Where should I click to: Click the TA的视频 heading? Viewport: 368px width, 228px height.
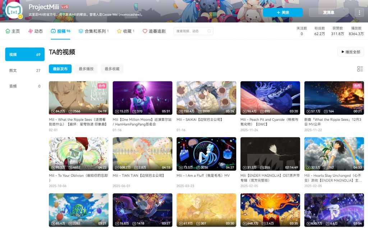[62, 52]
